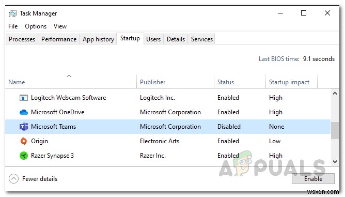This screenshot has width=345, height=197.
Task: Click the Enable button
Action: tap(313, 179)
